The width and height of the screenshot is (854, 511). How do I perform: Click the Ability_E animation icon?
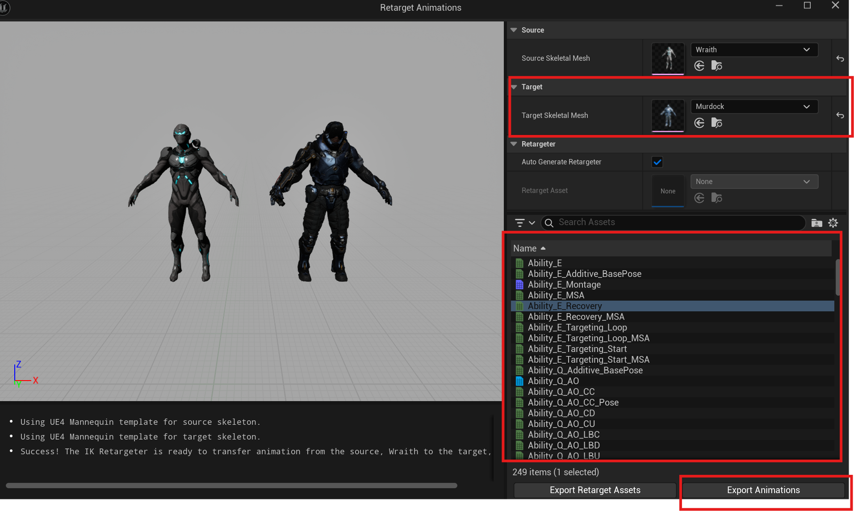[x=519, y=263]
